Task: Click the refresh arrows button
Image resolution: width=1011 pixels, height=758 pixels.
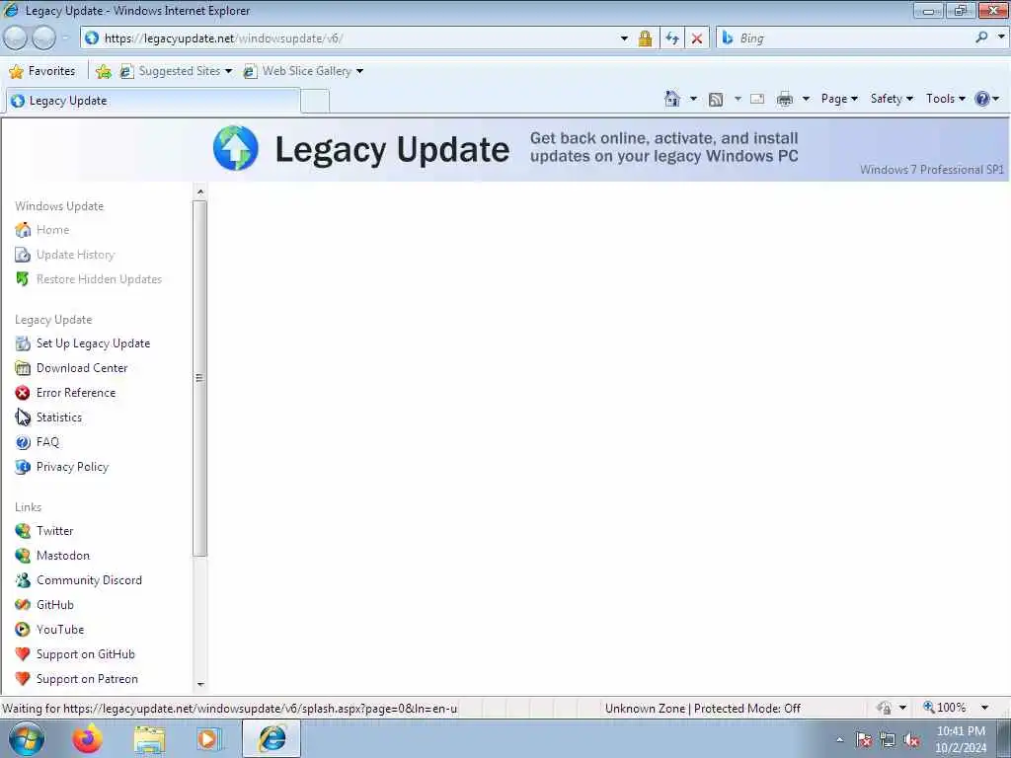Action: click(x=671, y=38)
